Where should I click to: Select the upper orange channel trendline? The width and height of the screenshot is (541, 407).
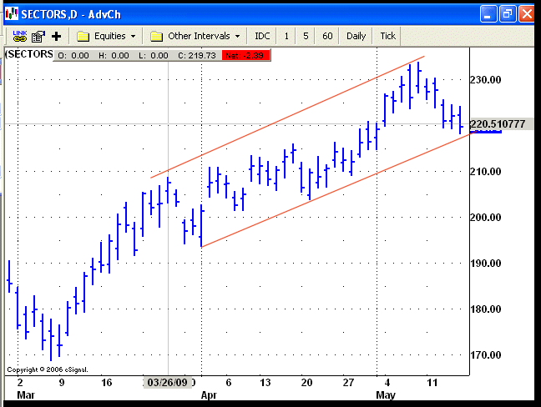(x=287, y=117)
